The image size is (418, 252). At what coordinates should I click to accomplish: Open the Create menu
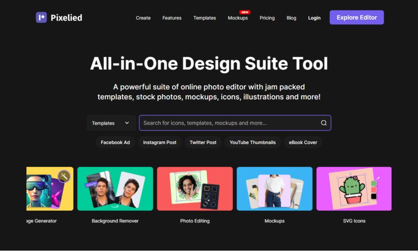click(x=143, y=18)
